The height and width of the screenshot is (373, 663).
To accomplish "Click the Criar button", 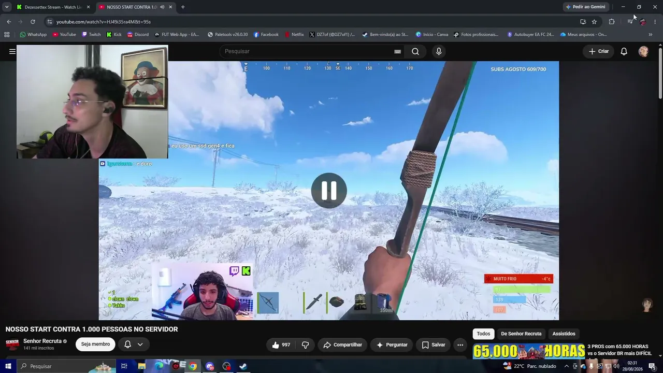I will coord(599,51).
